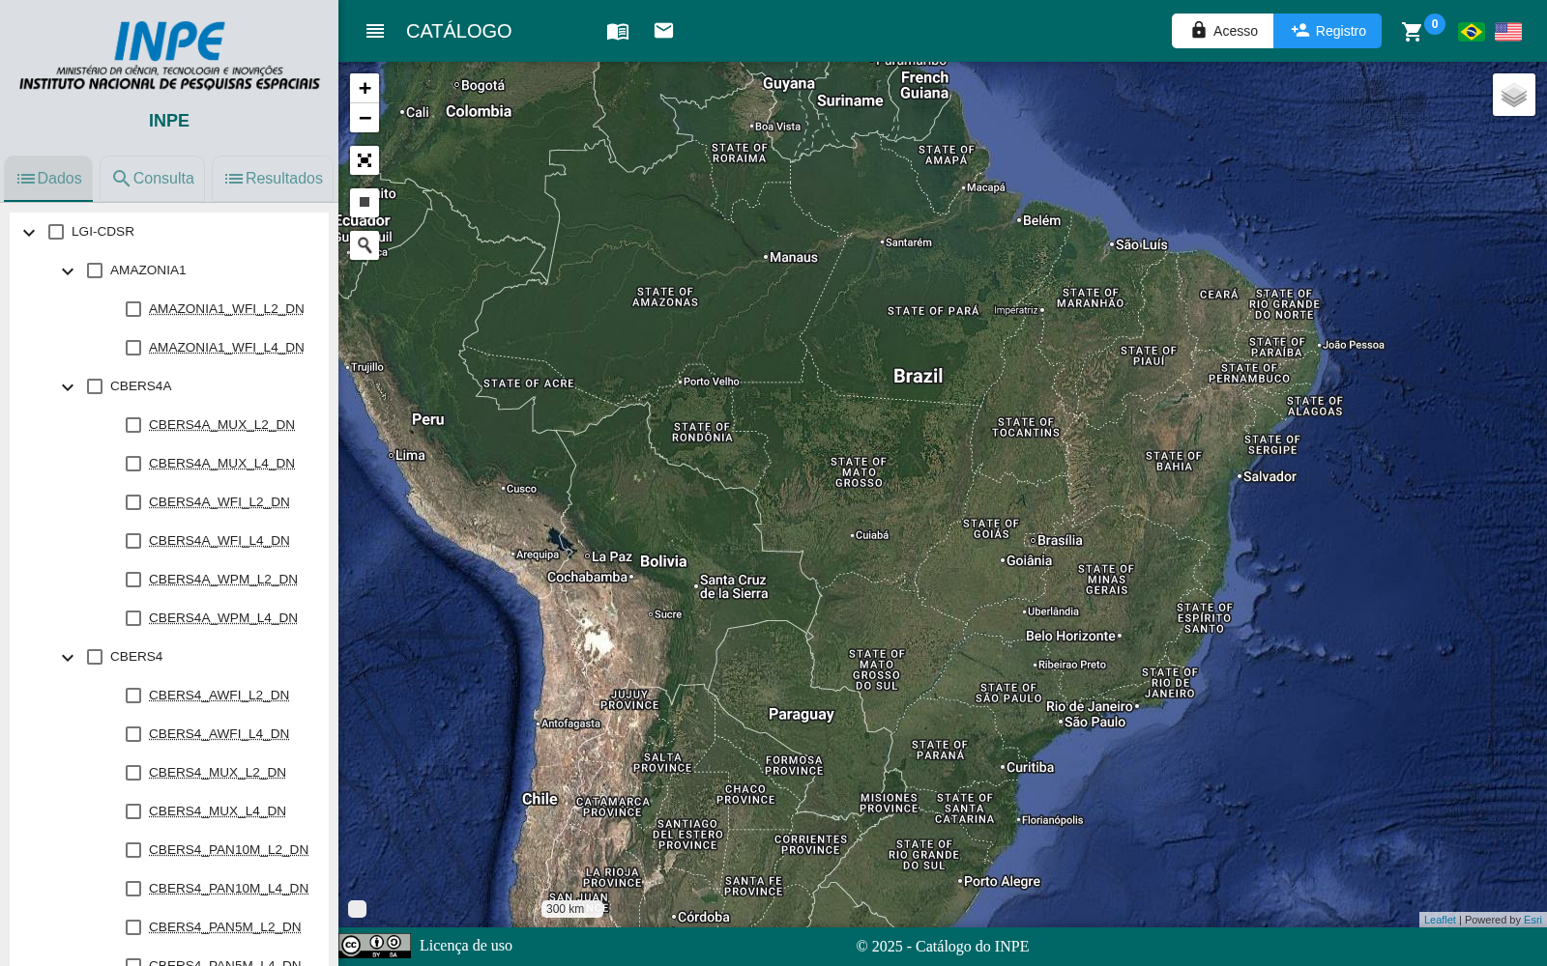1547x966 pixels.
Task: Click the small square near scale bar
Action: [357, 909]
